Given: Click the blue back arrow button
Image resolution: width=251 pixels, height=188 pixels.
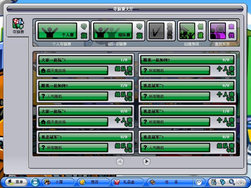Looking at the screenshot, I should pyautogui.click(x=35, y=182).
